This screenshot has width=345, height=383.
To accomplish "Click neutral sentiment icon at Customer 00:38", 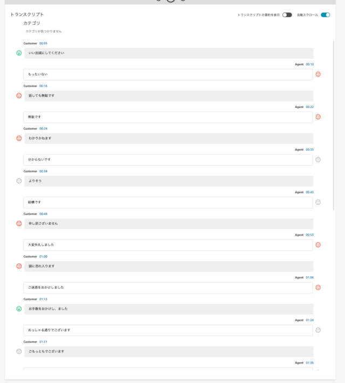I will [x=19, y=181].
